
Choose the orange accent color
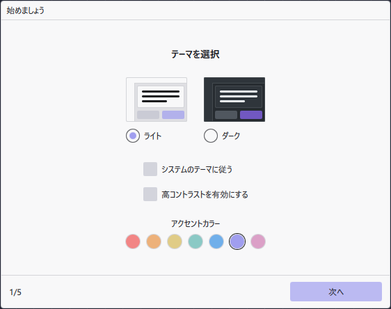pyautogui.click(x=154, y=241)
